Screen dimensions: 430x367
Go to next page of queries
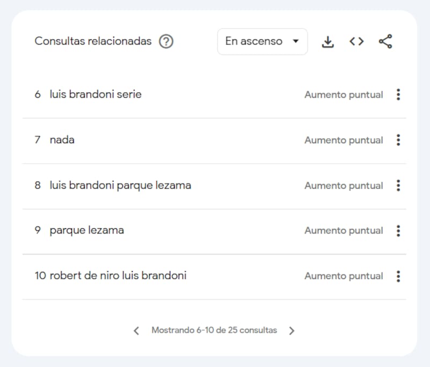coord(292,330)
